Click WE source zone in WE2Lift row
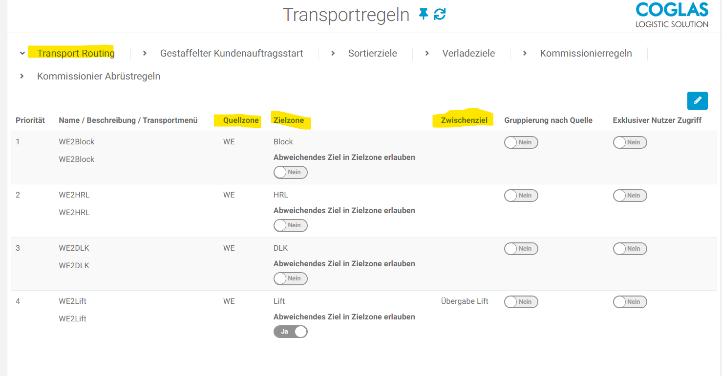The image size is (722, 376). tap(229, 301)
